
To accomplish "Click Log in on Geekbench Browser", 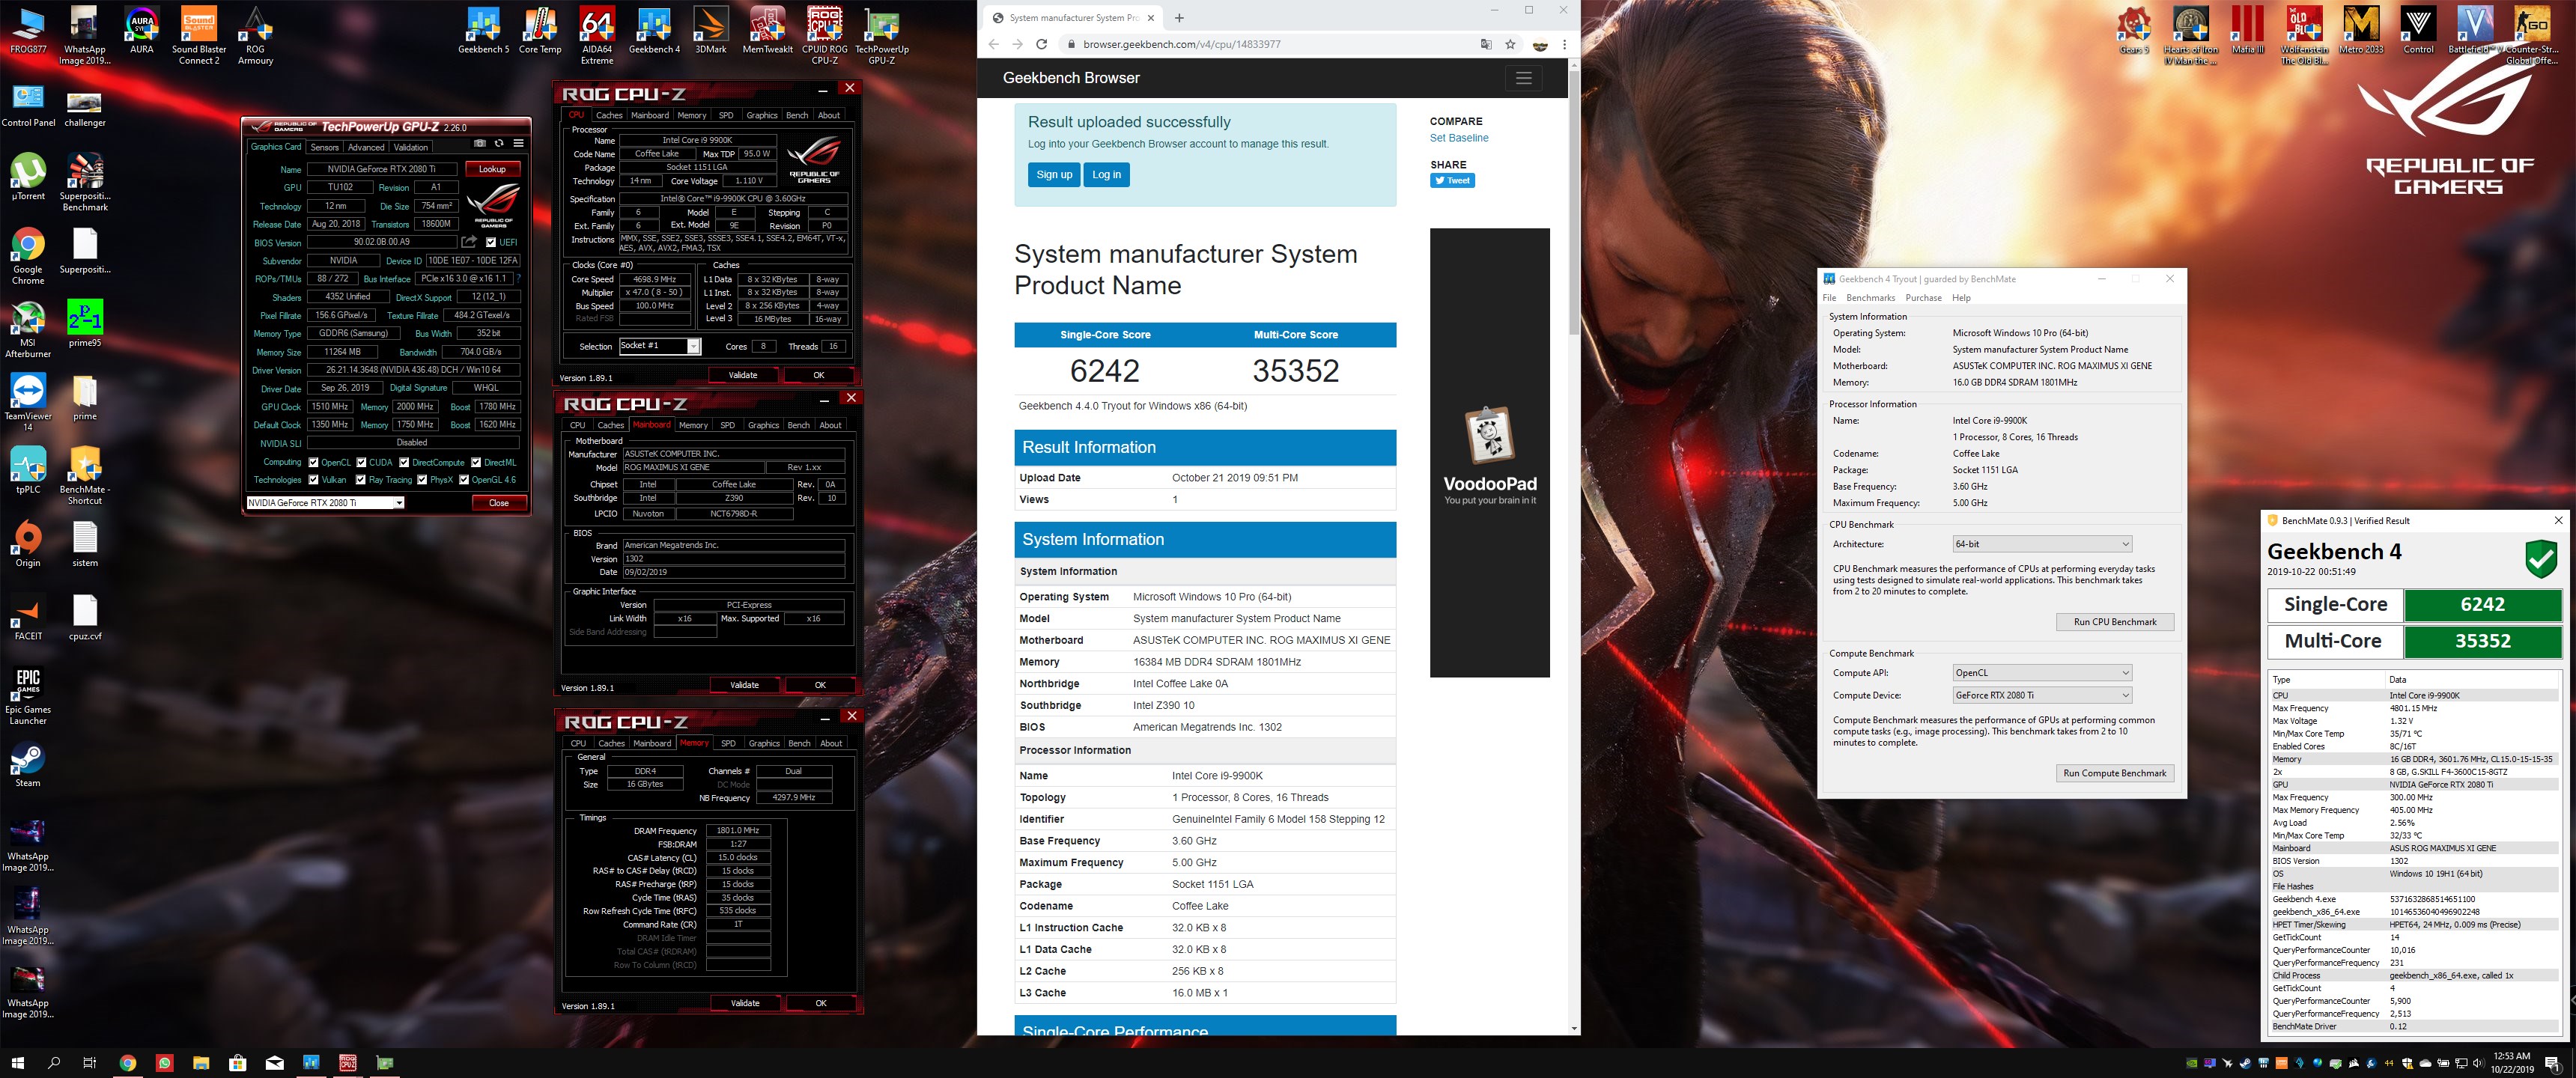I will coord(1106,175).
